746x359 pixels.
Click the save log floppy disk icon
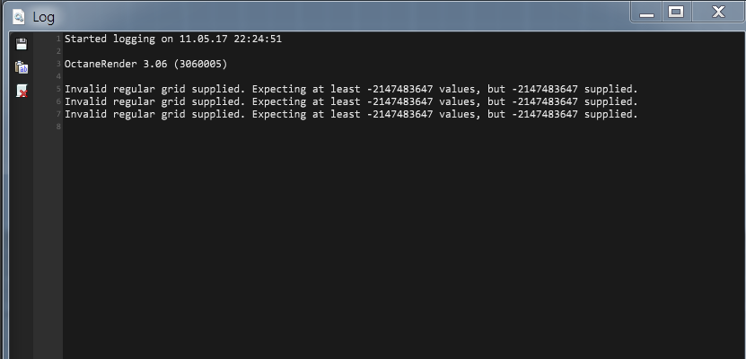[x=22, y=43]
